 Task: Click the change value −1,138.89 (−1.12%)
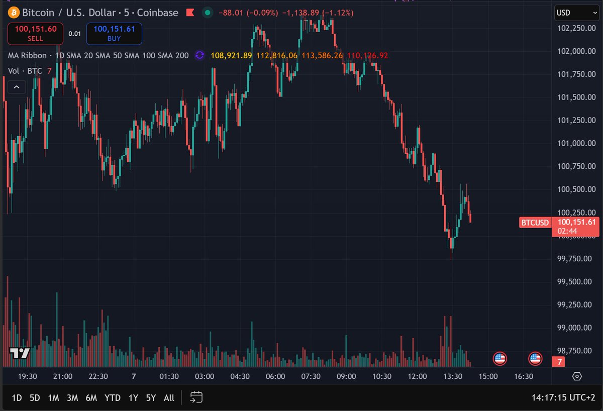pyautogui.click(x=317, y=12)
